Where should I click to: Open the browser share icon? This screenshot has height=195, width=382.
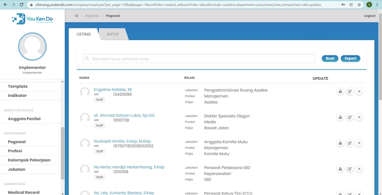(351, 5)
